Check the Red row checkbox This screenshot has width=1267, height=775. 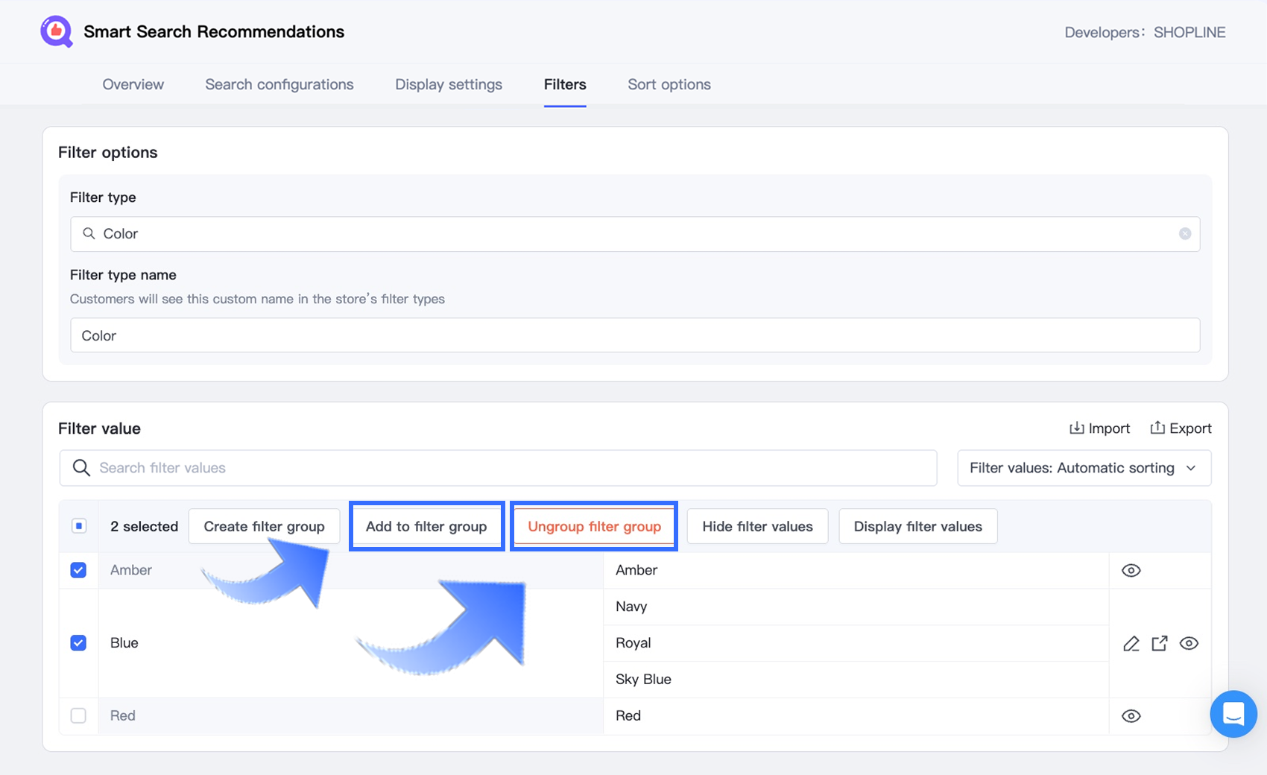(x=78, y=716)
